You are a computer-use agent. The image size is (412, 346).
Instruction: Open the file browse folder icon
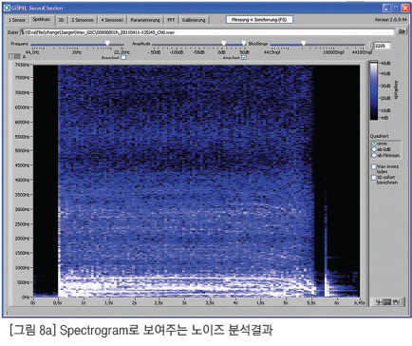point(402,31)
